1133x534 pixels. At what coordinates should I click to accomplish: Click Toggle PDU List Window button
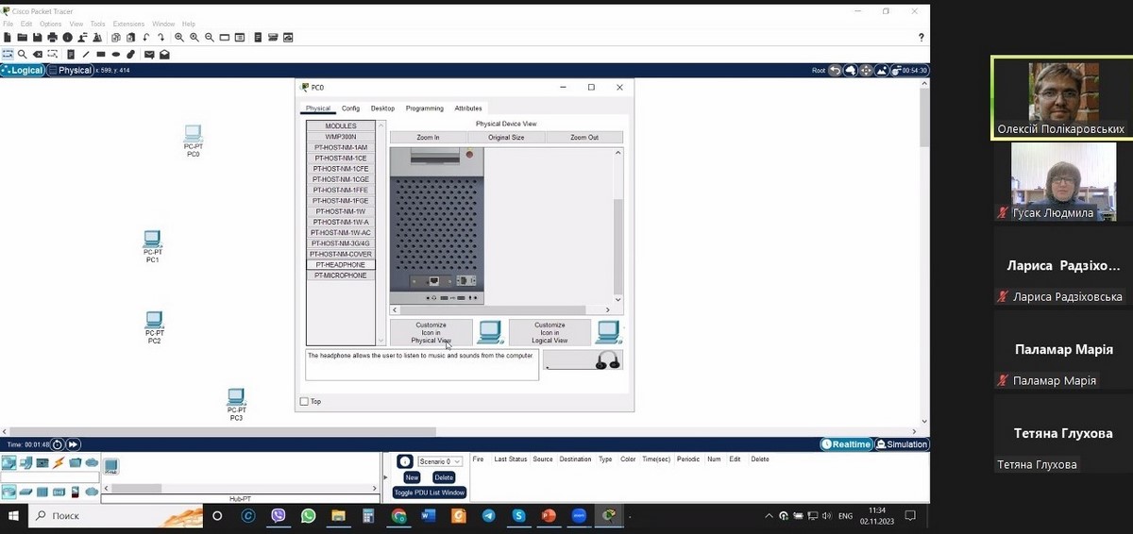[430, 492]
